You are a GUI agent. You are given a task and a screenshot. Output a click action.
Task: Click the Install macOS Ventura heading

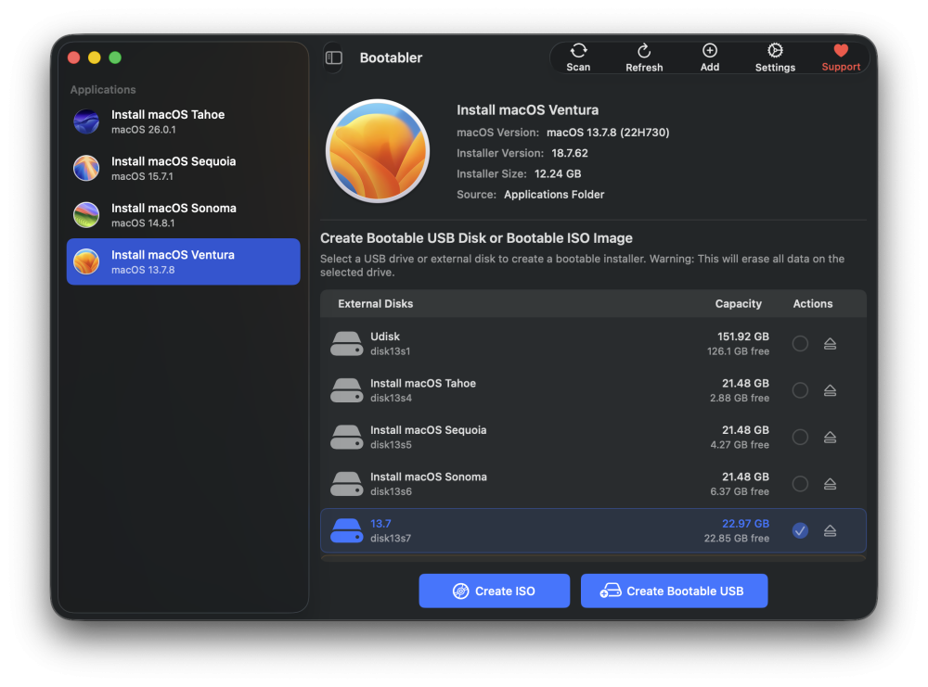527,110
